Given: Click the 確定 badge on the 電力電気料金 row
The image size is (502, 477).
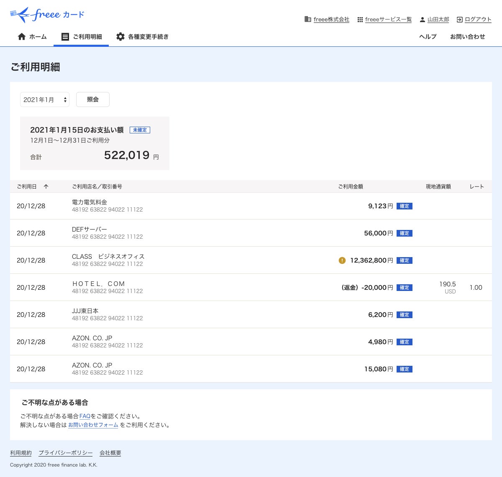Looking at the screenshot, I should point(405,206).
